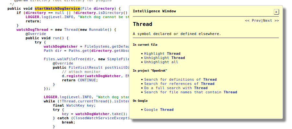Click Unhighlight Thread link

point(164,58)
